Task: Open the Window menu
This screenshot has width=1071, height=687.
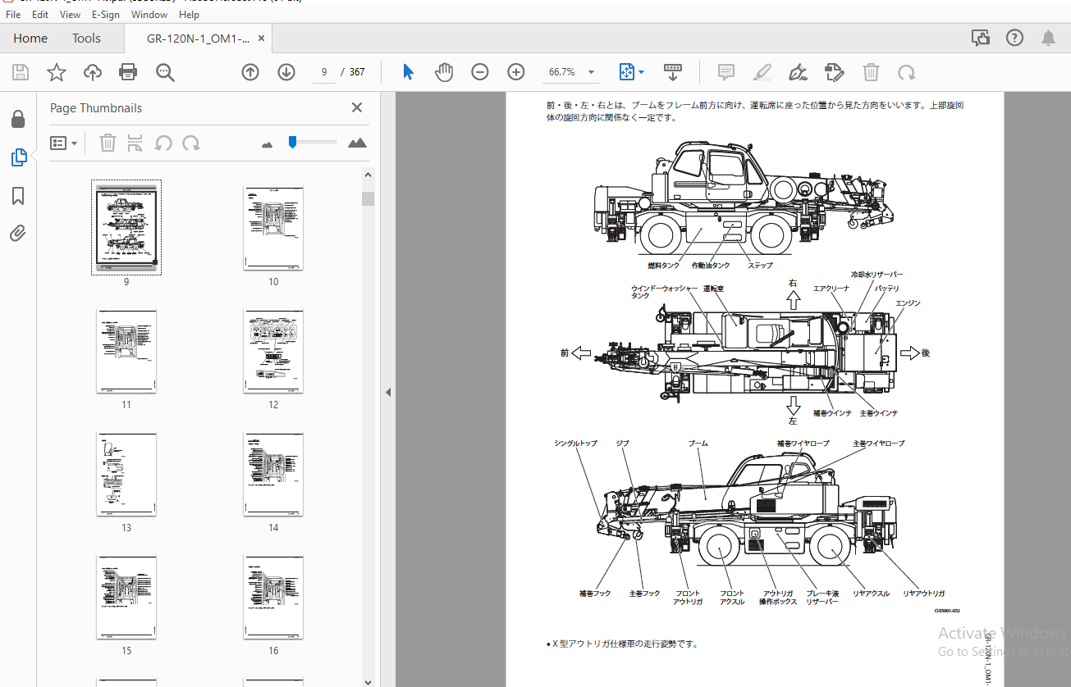Action: tap(149, 15)
